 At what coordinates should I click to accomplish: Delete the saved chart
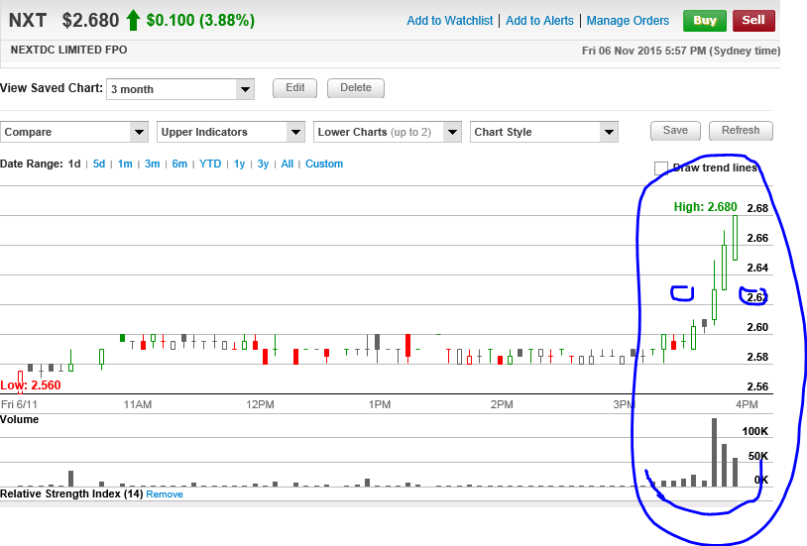(356, 87)
